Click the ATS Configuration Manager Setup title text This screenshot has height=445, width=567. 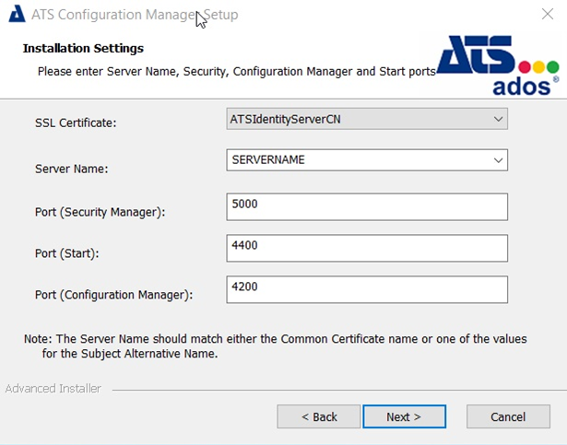(135, 16)
